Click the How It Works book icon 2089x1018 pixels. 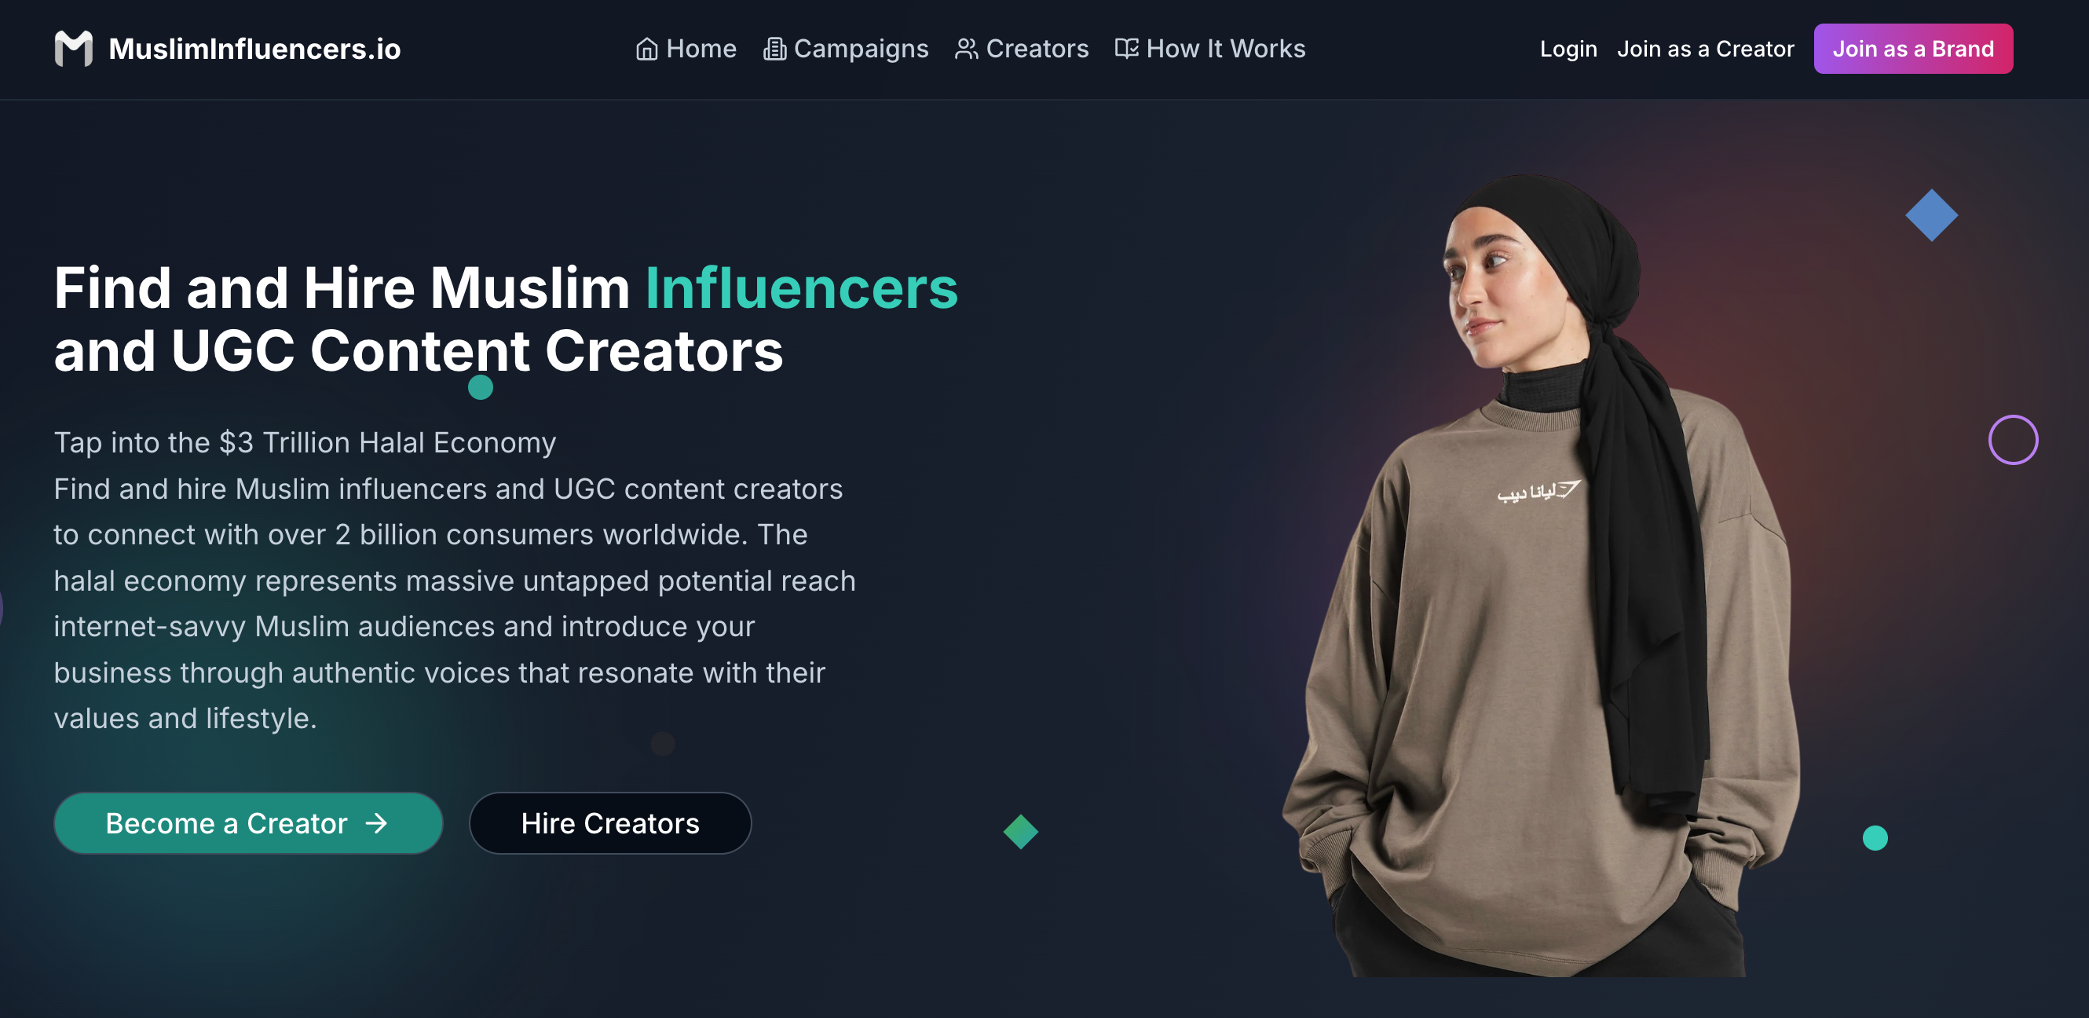pyautogui.click(x=1126, y=49)
